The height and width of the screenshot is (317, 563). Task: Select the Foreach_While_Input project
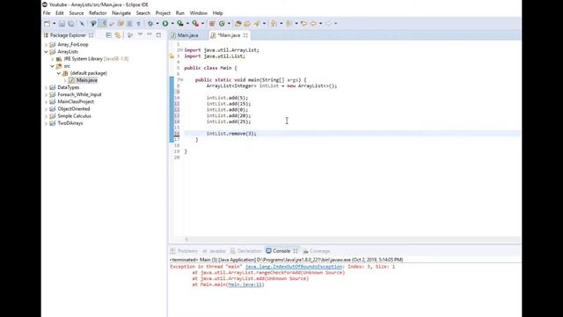(79, 94)
